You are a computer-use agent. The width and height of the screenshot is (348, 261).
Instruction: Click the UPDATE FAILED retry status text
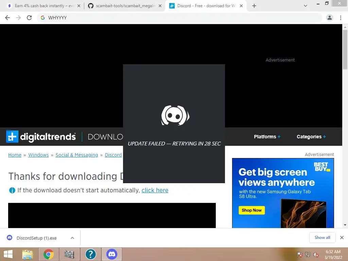174,144
